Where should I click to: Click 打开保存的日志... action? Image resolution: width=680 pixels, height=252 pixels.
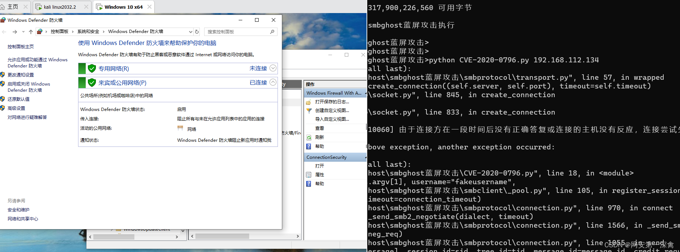(332, 102)
